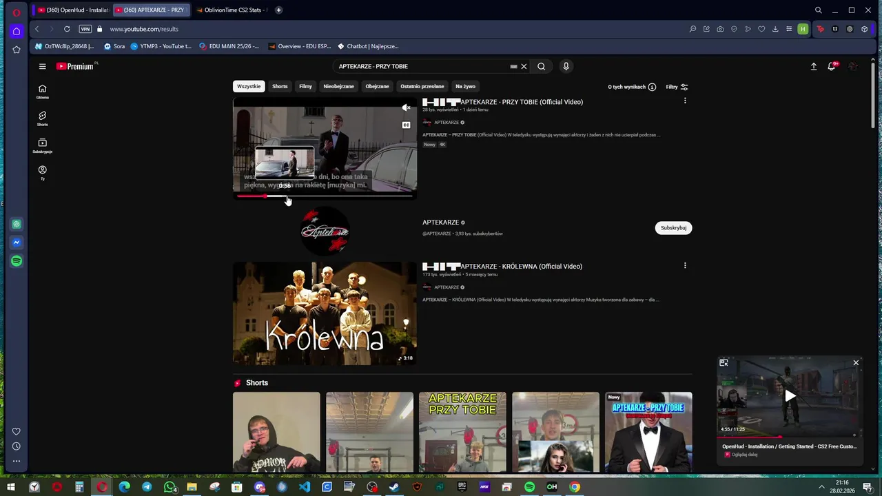Seek on the preview video progress bar
Screen dimensions: 882x496
pyautogui.click(x=325, y=196)
